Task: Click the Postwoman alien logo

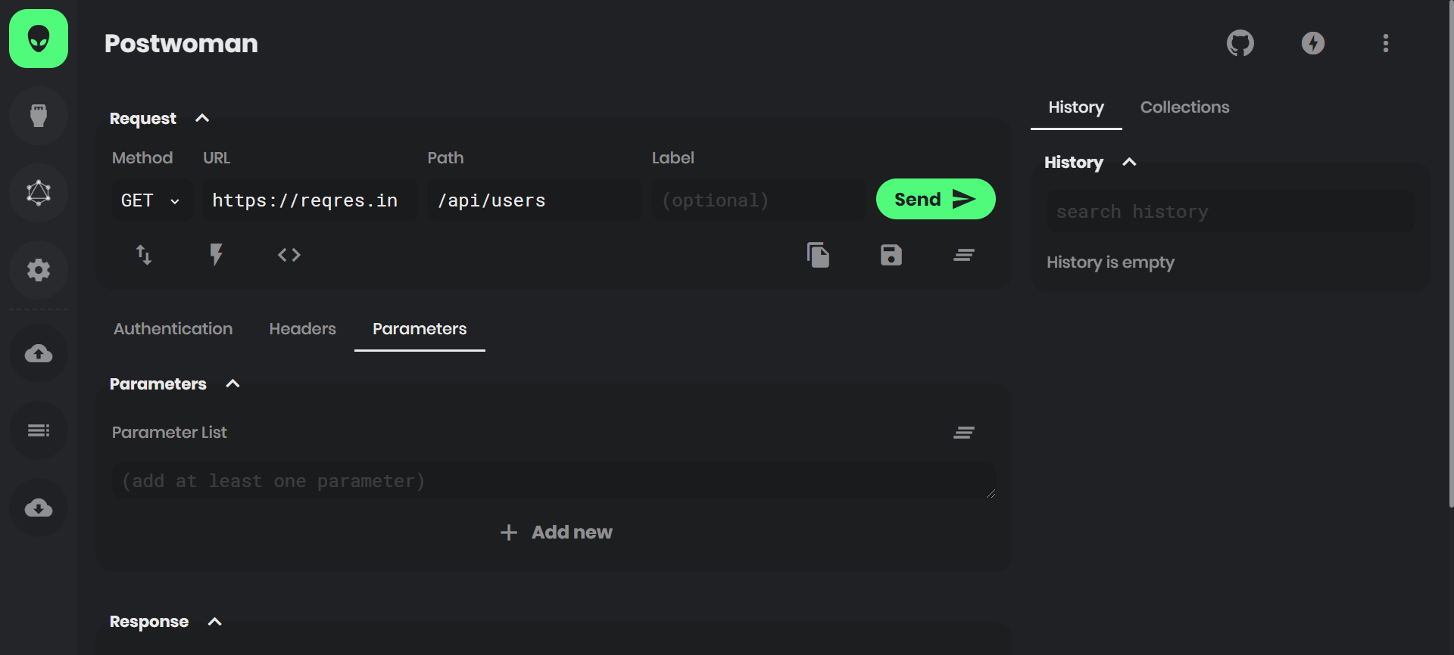Action: 39,39
